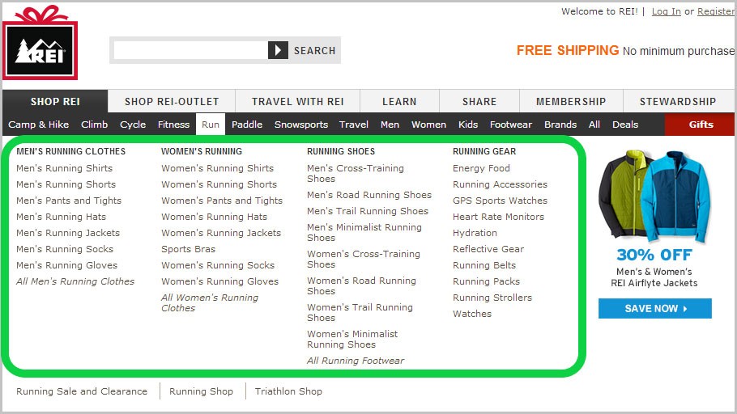Open the Running Shop link

(x=201, y=391)
